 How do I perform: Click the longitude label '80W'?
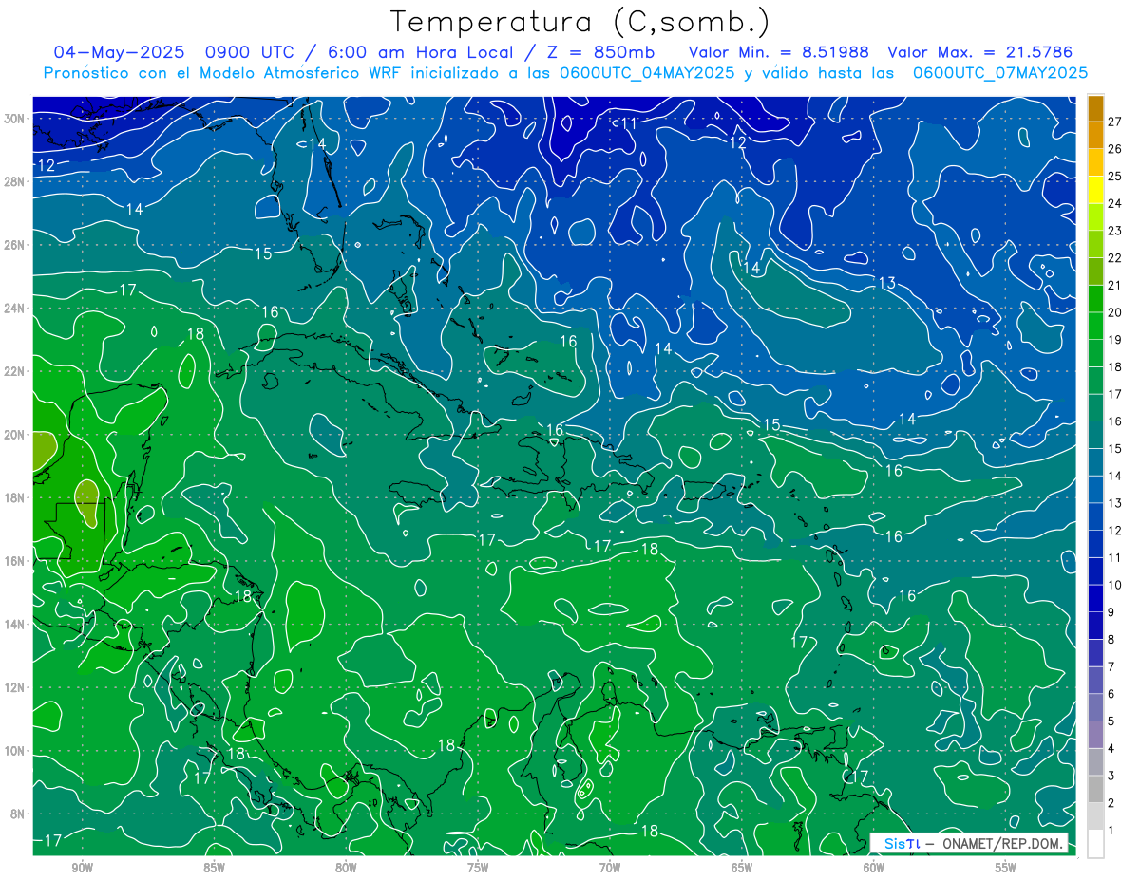pyautogui.click(x=346, y=868)
